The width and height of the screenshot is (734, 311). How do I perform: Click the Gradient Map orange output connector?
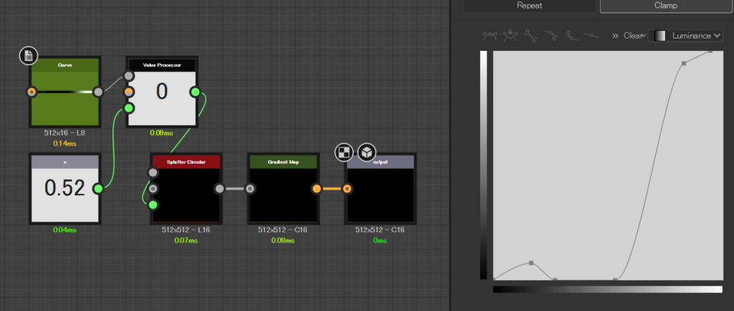tap(316, 189)
